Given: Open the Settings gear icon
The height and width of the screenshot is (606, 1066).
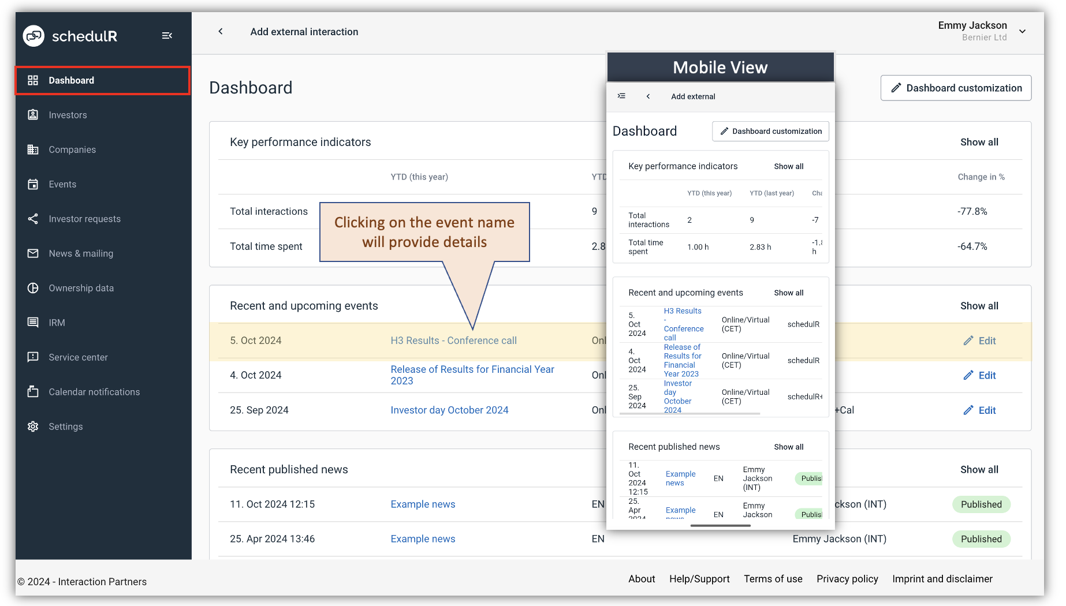Looking at the screenshot, I should [x=33, y=426].
